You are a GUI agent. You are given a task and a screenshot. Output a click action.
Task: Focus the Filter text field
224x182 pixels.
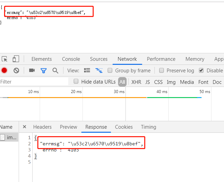(34, 81)
